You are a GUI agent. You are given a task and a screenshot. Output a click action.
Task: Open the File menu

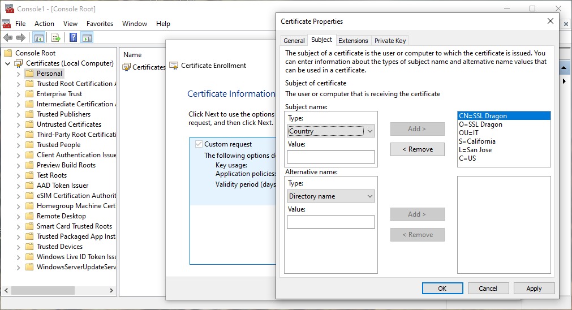(20, 24)
